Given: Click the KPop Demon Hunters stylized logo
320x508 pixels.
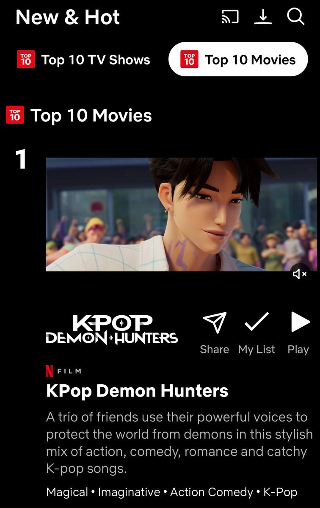Looking at the screenshot, I should pos(112,330).
